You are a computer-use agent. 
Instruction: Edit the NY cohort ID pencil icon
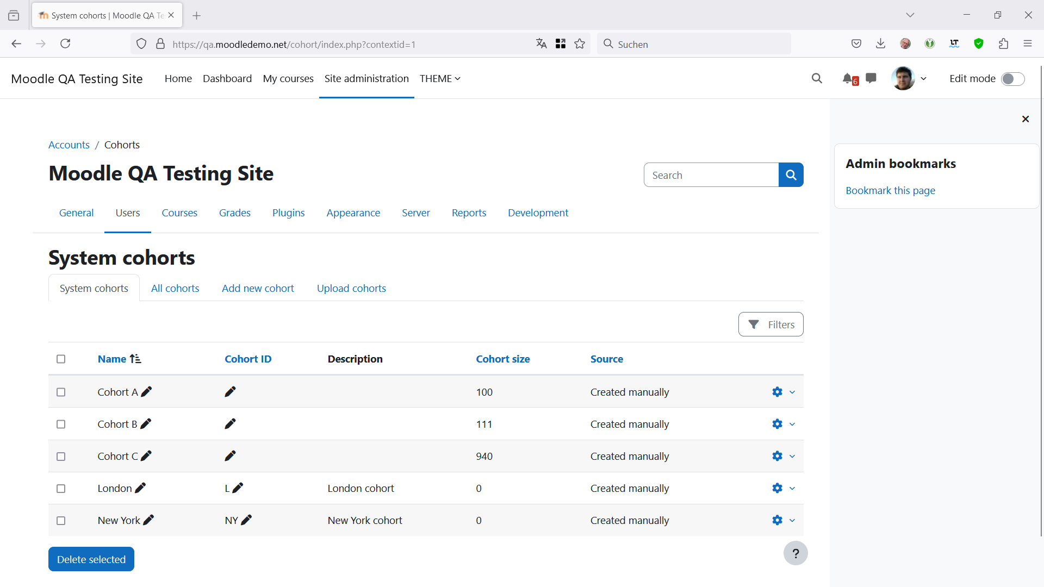246,520
